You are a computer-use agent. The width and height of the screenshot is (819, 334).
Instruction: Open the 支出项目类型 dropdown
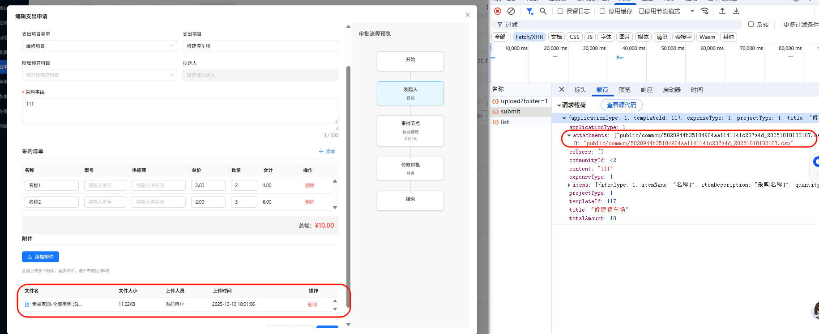point(99,46)
